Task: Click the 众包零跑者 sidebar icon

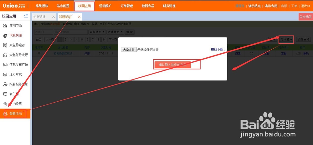Action: point(5,45)
